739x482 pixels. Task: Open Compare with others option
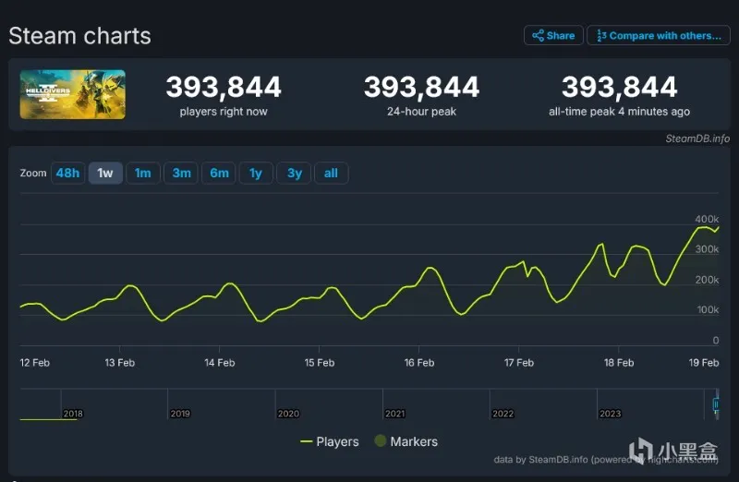point(659,35)
